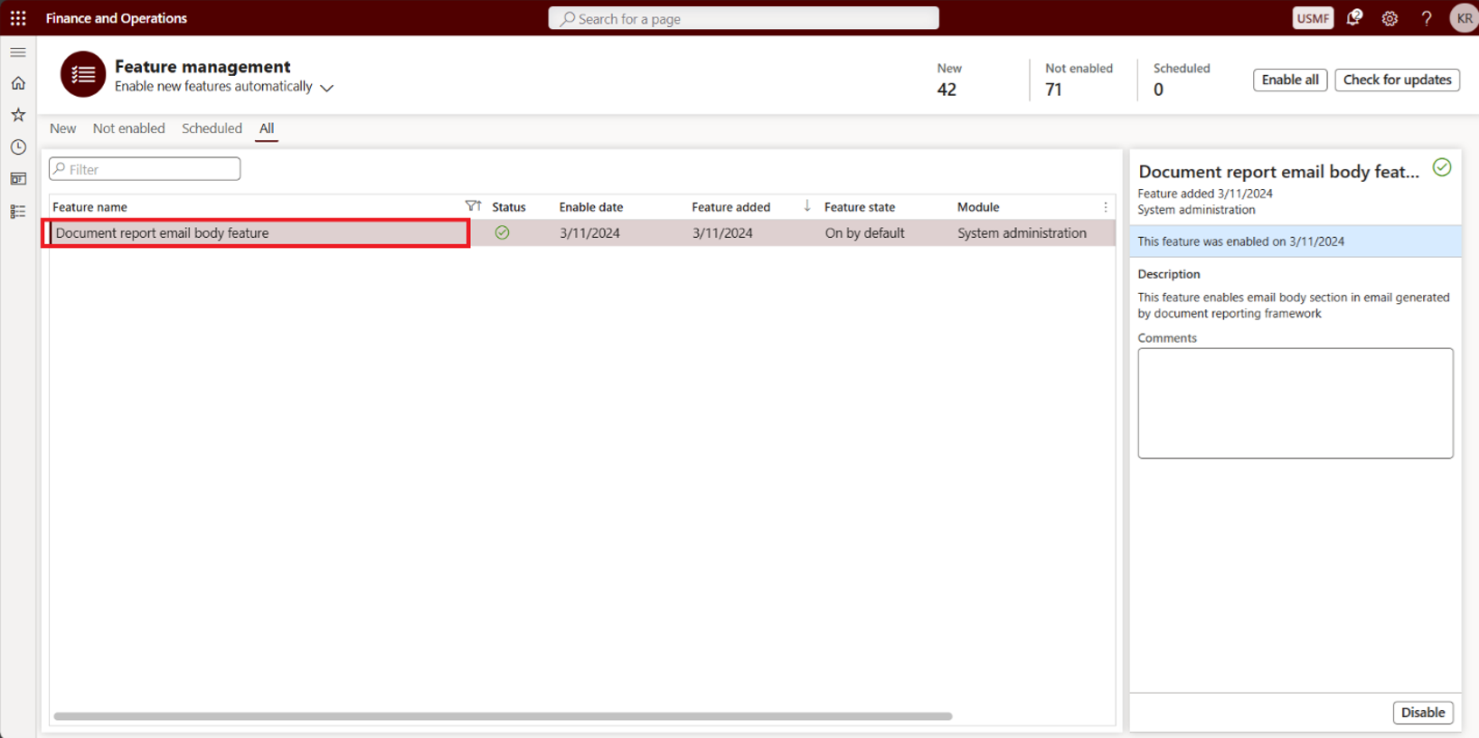
Task: Click the Feature added column header
Action: pos(731,207)
